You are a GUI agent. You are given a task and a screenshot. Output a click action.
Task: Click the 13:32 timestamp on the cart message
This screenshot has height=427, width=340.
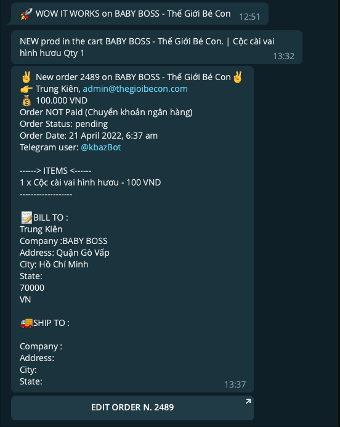pyautogui.click(x=284, y=56)
